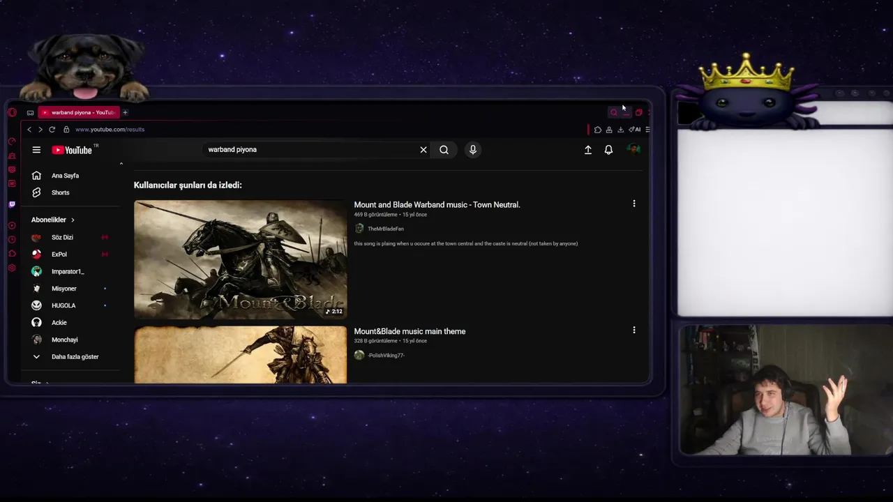Toggle the YouTube hamburger guide menu
The width and height of the screenshot is (893, 502).
(36, 150)
